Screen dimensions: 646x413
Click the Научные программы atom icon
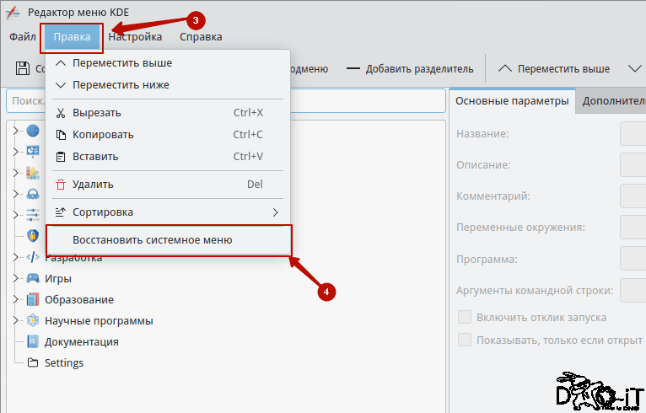tap(33, 320)
